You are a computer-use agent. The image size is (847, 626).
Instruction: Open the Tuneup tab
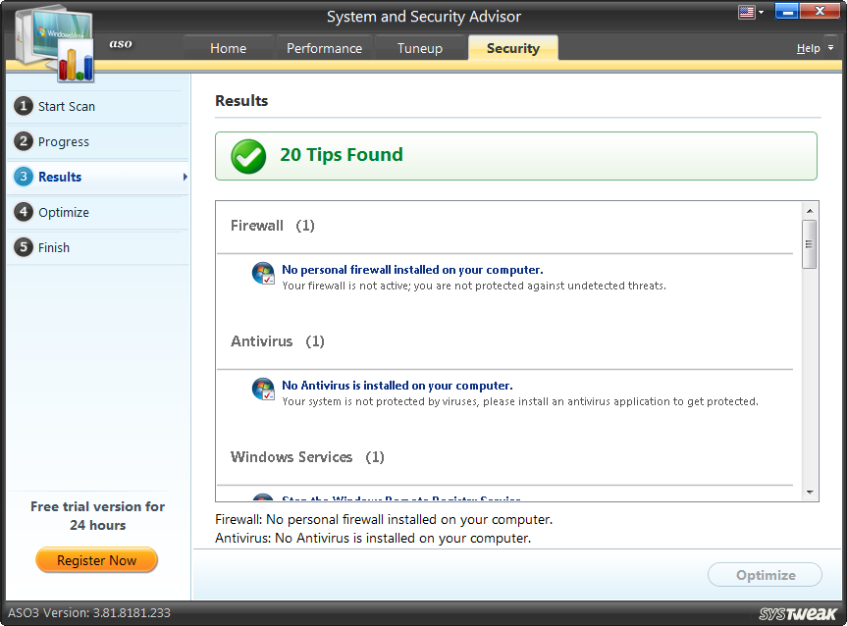(420, 47)
